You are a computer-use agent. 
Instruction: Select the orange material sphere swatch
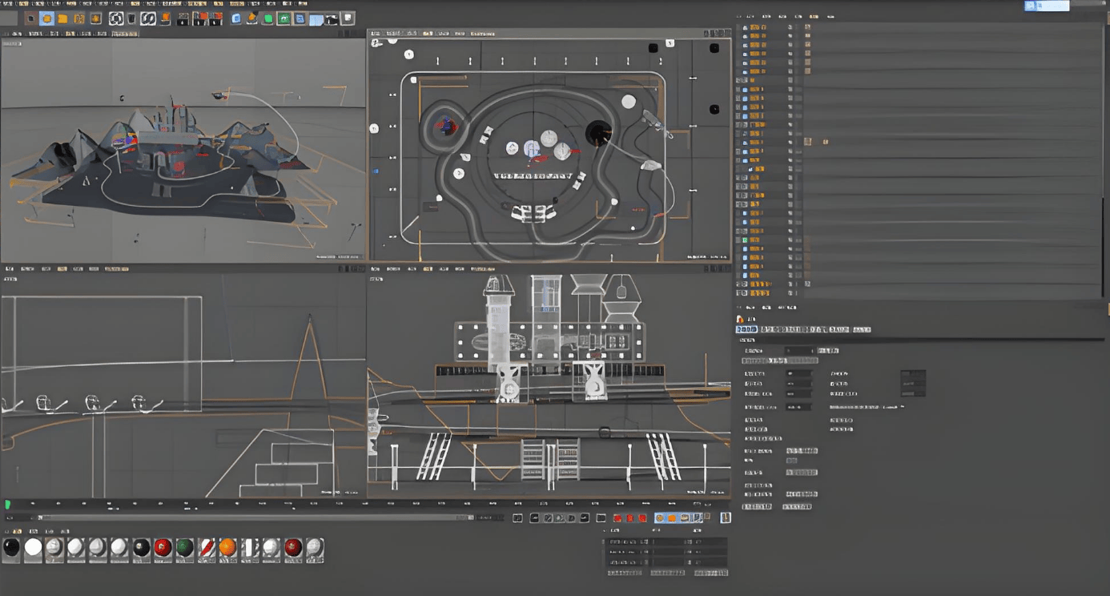click(x=228, y=548)
